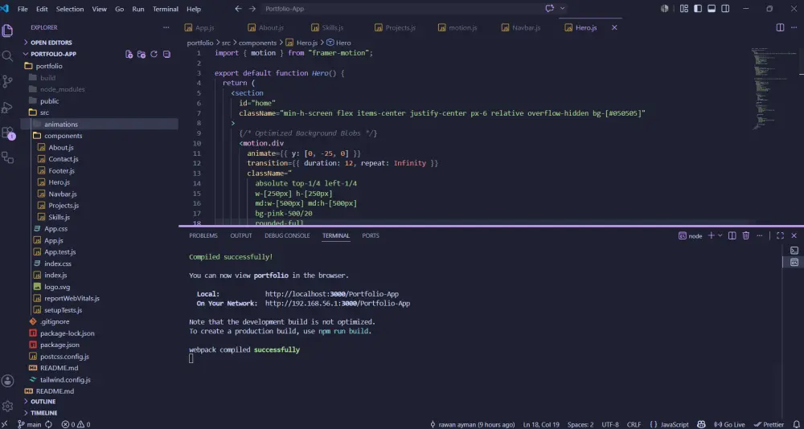
Task: Select the active node terminal in the list
Action: (794, 262)
